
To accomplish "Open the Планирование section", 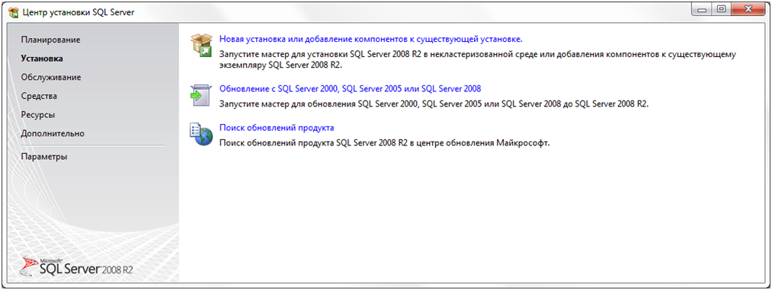I will pyautogui.click(x=51, y=40).
